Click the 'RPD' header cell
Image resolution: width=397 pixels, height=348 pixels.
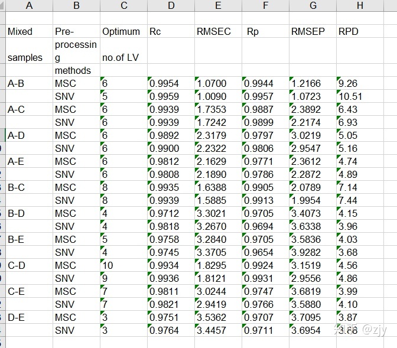pos(360,31)
